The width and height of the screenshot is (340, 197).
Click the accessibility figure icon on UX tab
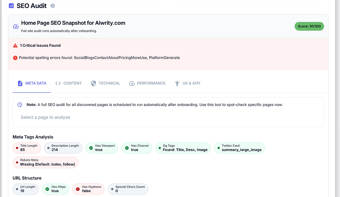click(x=177, y=83)
